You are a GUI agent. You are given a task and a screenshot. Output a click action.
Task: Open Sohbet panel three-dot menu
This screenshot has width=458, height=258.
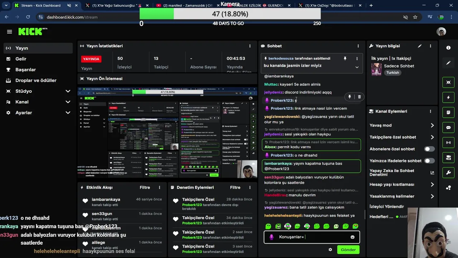pos(358,46)
